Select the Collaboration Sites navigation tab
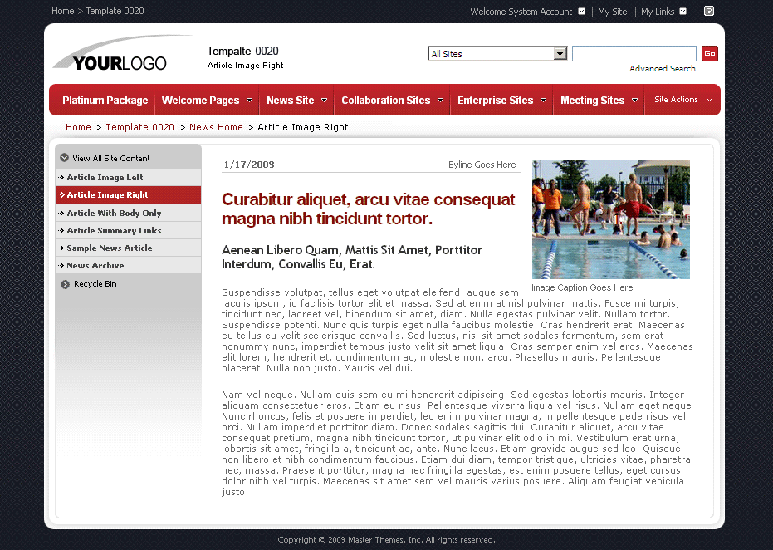Viewport: 773px width, 550px height. pyautogui.click(x=385, y=101)
